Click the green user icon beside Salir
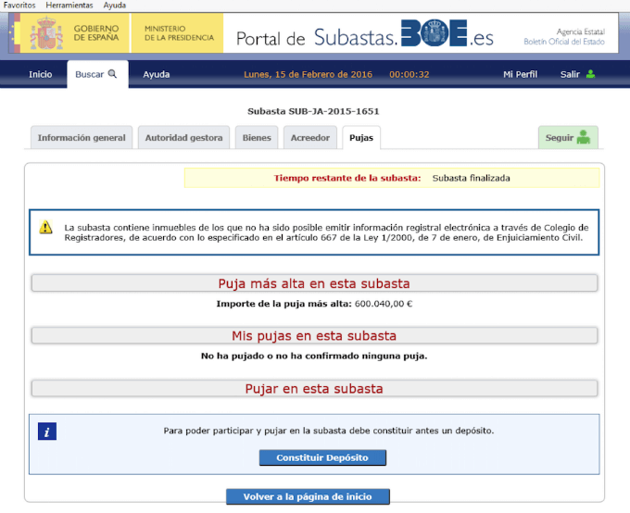 (x=590, y=74)
